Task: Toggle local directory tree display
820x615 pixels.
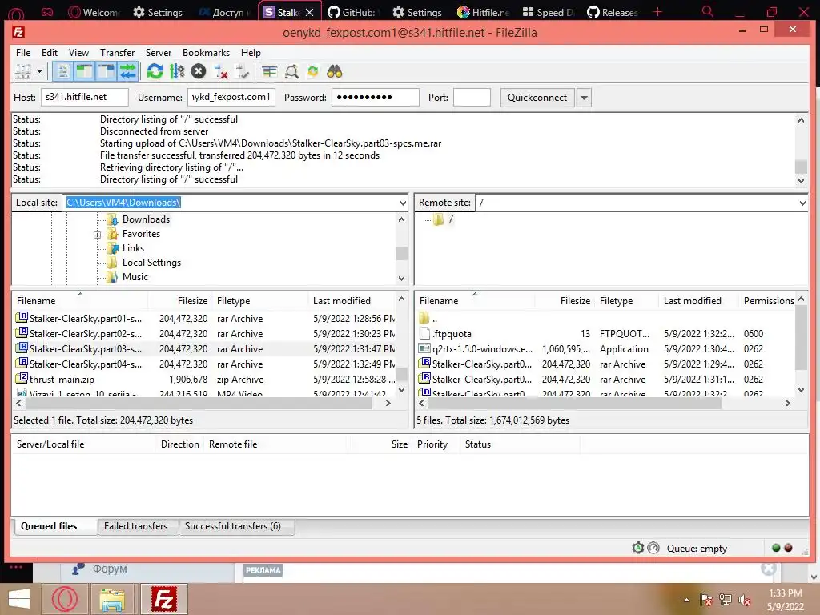Action: [84, 71]
